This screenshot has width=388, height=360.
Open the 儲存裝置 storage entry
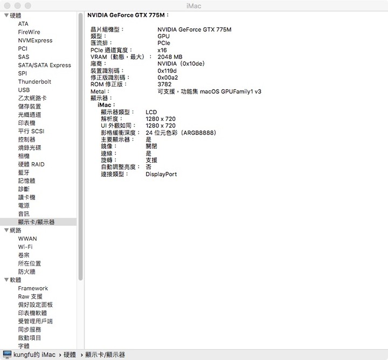tap(30, 106)
